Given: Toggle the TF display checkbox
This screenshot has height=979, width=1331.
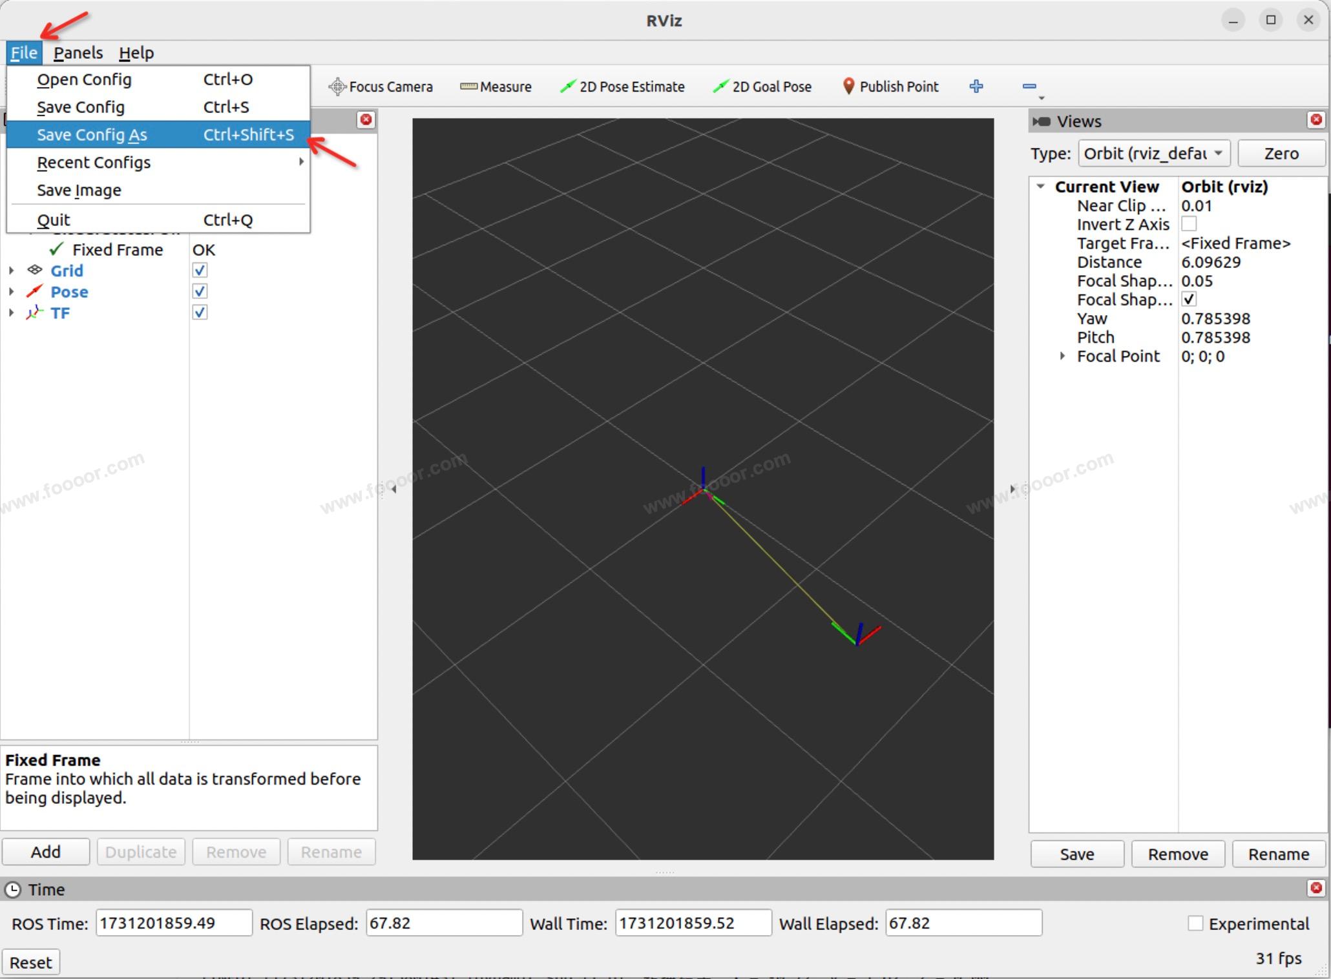Looking at the screenshot, I should [x=200, y=313].
